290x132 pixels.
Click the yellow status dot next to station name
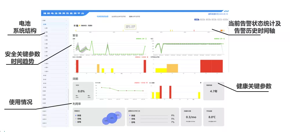(80, 25)
